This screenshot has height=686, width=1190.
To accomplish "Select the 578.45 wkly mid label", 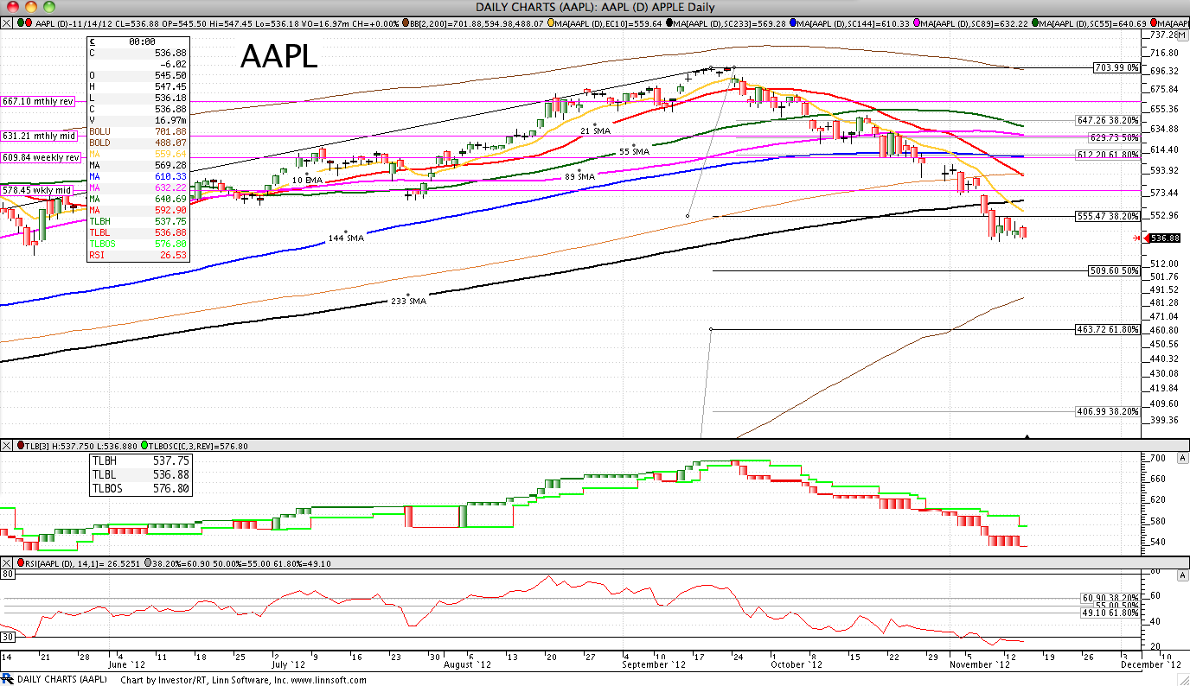I will [x=35, y=189].
